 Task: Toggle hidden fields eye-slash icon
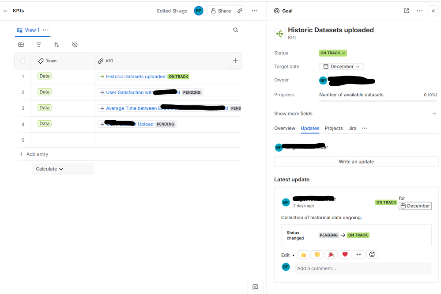[75, 45]
